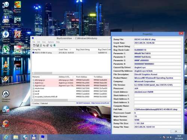The height and width of the screenshot is (140, 187).
Task: Click the third BlueScreenView toolbar icon next to Save
Action: (x=41, y=46)
